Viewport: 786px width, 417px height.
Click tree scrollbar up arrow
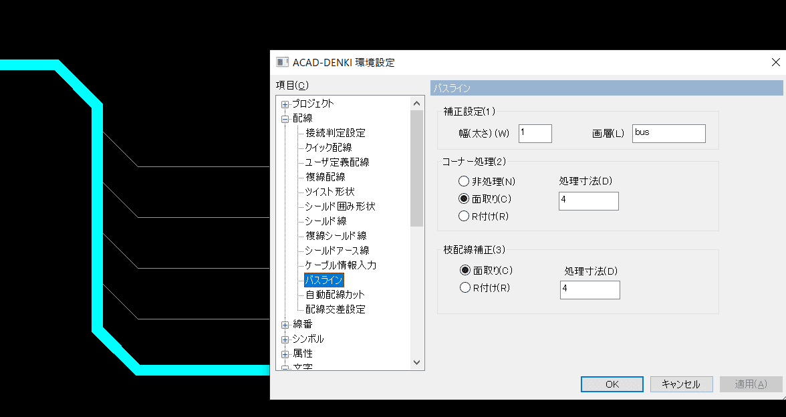(416, 103)
